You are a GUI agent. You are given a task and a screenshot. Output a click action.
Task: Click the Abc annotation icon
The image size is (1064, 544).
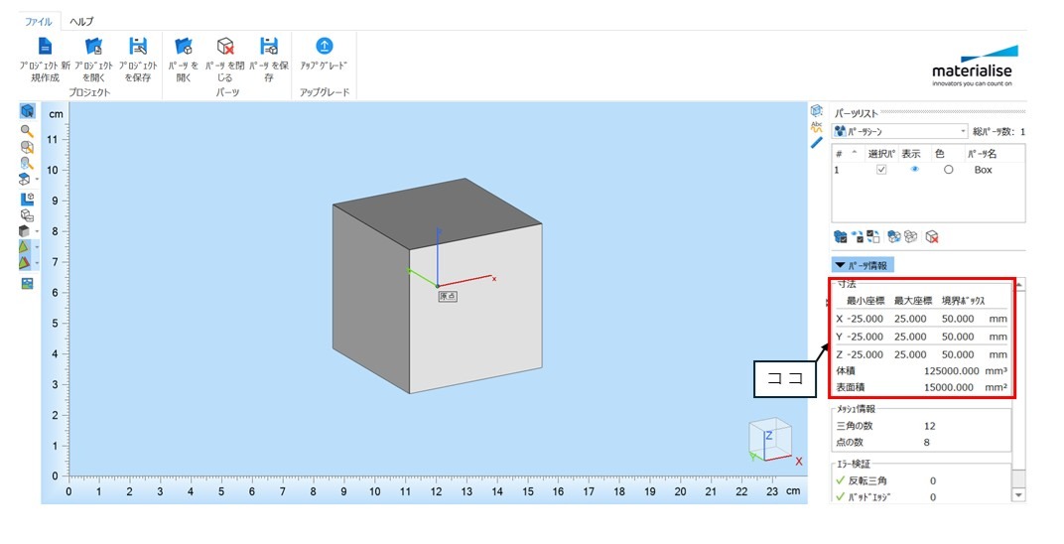coord(817,126)
